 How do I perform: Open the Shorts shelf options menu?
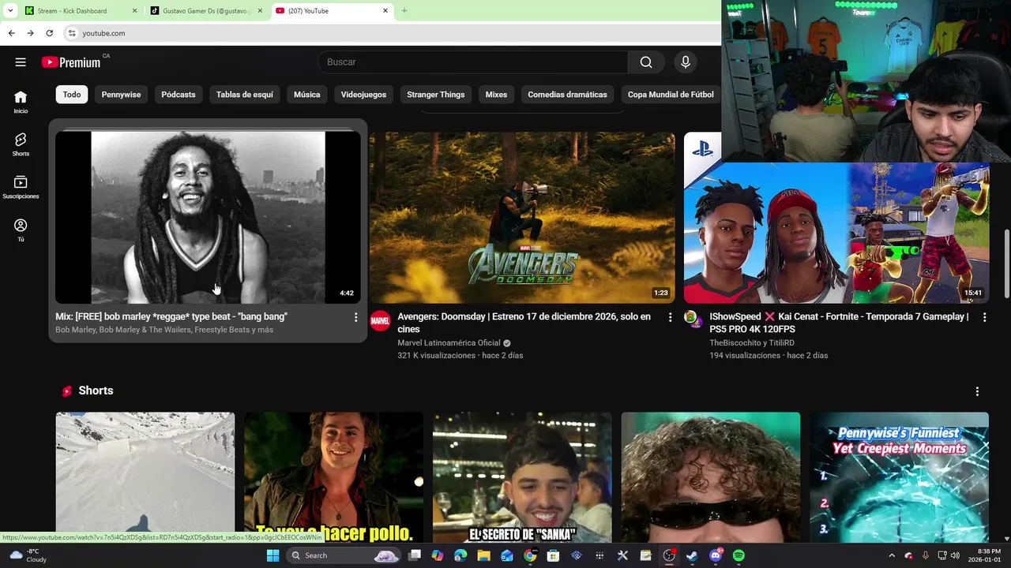tap(977, 391)
